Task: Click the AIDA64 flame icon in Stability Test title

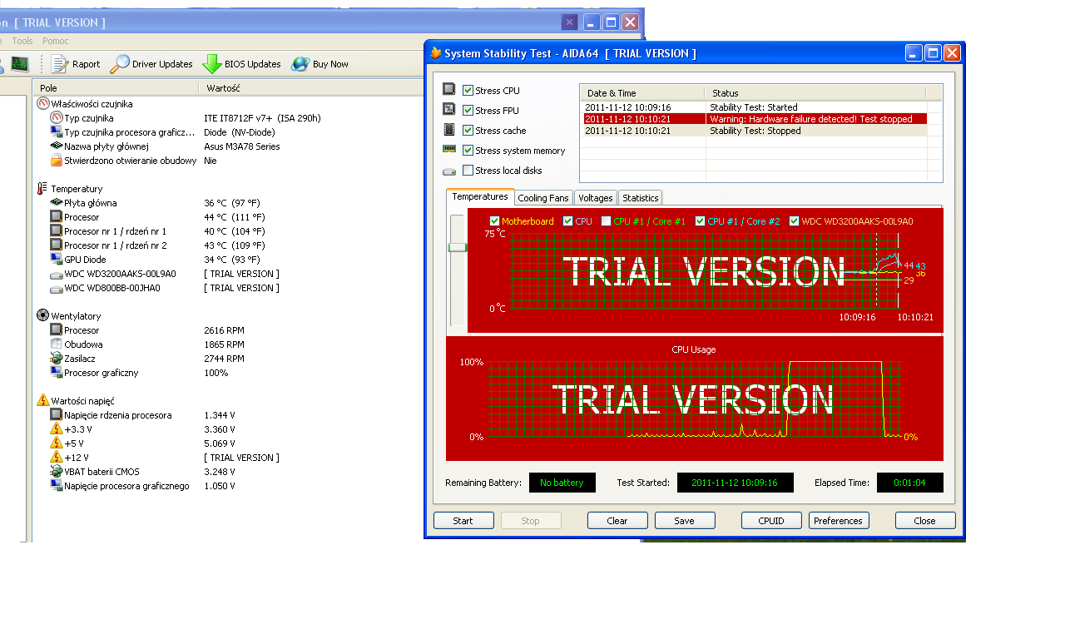Action: click(x=435, y=53)
